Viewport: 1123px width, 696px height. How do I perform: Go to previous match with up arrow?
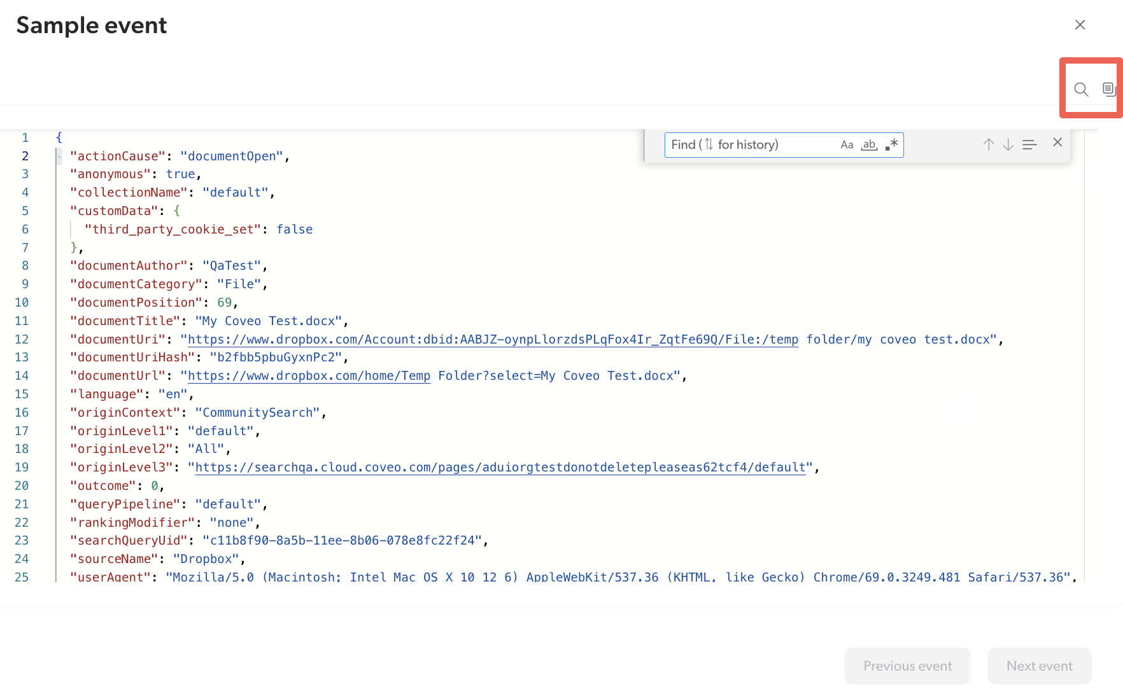click(x=988, y=144)
